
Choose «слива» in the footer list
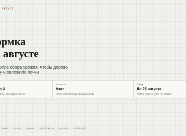pyautogui.click(x=17, y=128)
